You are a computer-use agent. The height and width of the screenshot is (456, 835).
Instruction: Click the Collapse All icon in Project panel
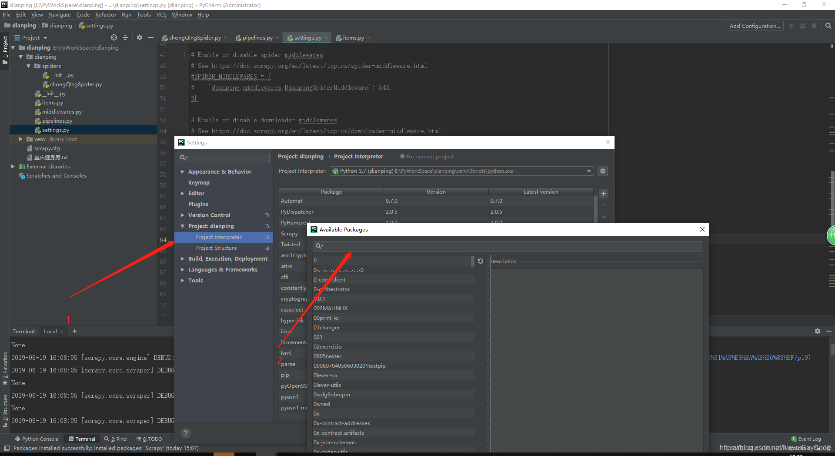pos(125,38)
